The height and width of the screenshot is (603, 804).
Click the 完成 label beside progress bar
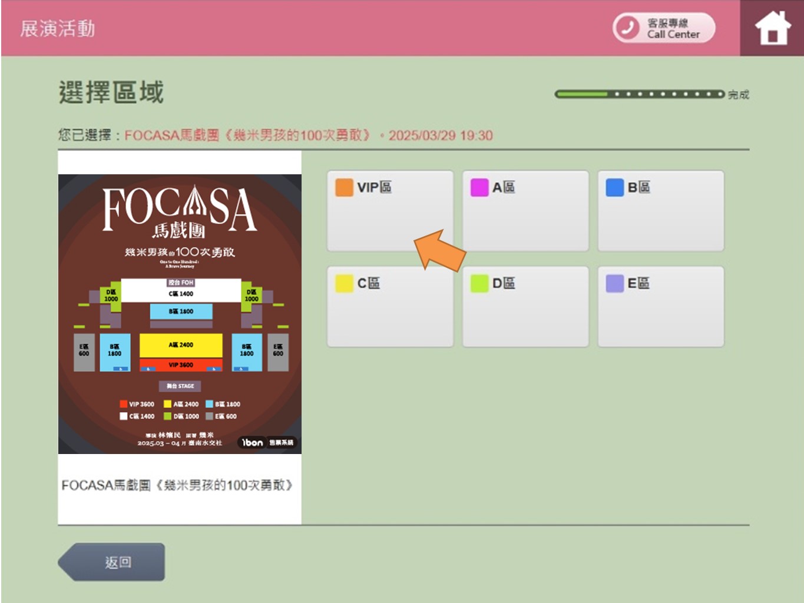click(739, 94)
